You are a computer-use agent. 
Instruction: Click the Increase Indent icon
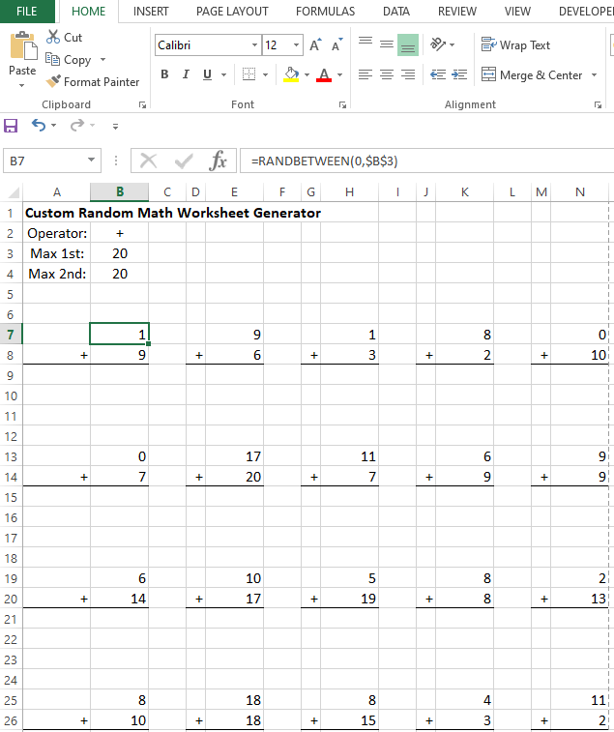[458, 74]
